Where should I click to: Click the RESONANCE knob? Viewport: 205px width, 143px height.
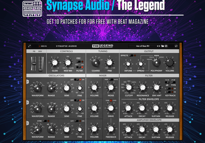point(143,88)
